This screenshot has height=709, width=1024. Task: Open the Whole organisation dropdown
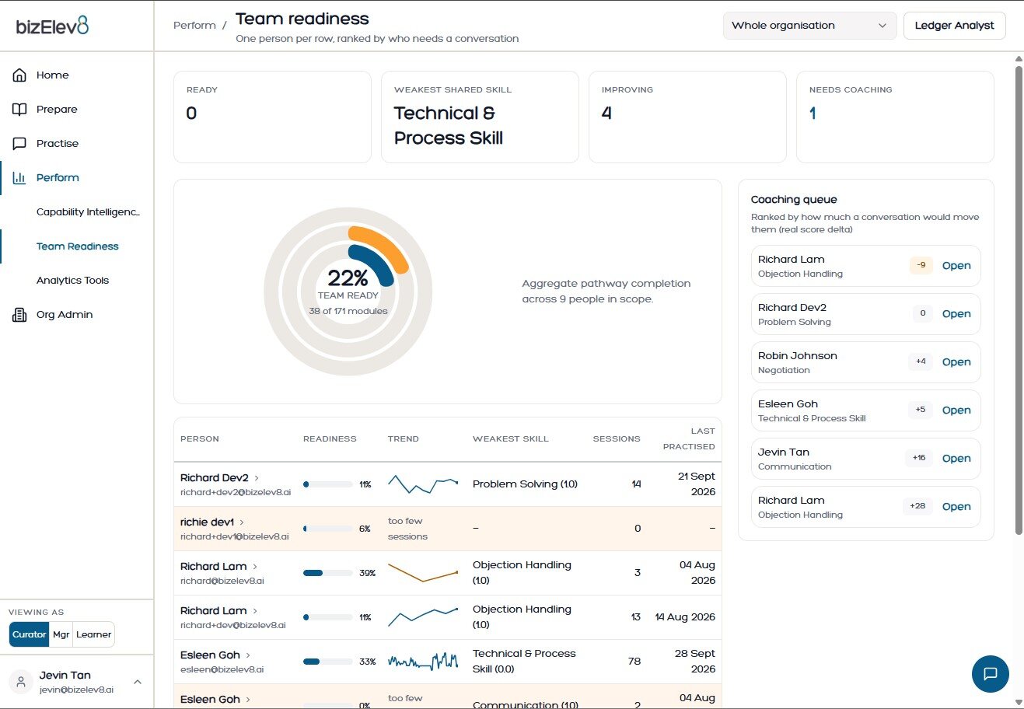(x=809, y=26)
